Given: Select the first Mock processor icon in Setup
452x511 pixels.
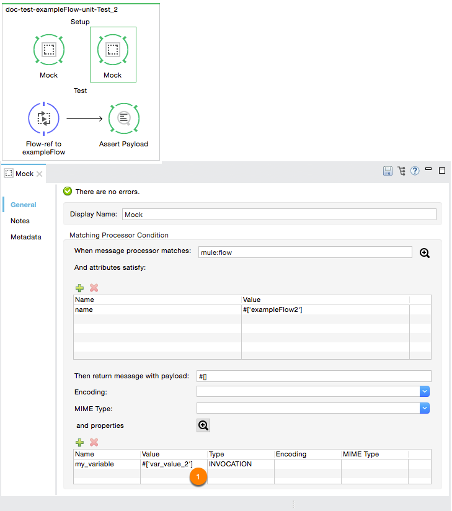Looking at the screenshot, I should (48, 50).
